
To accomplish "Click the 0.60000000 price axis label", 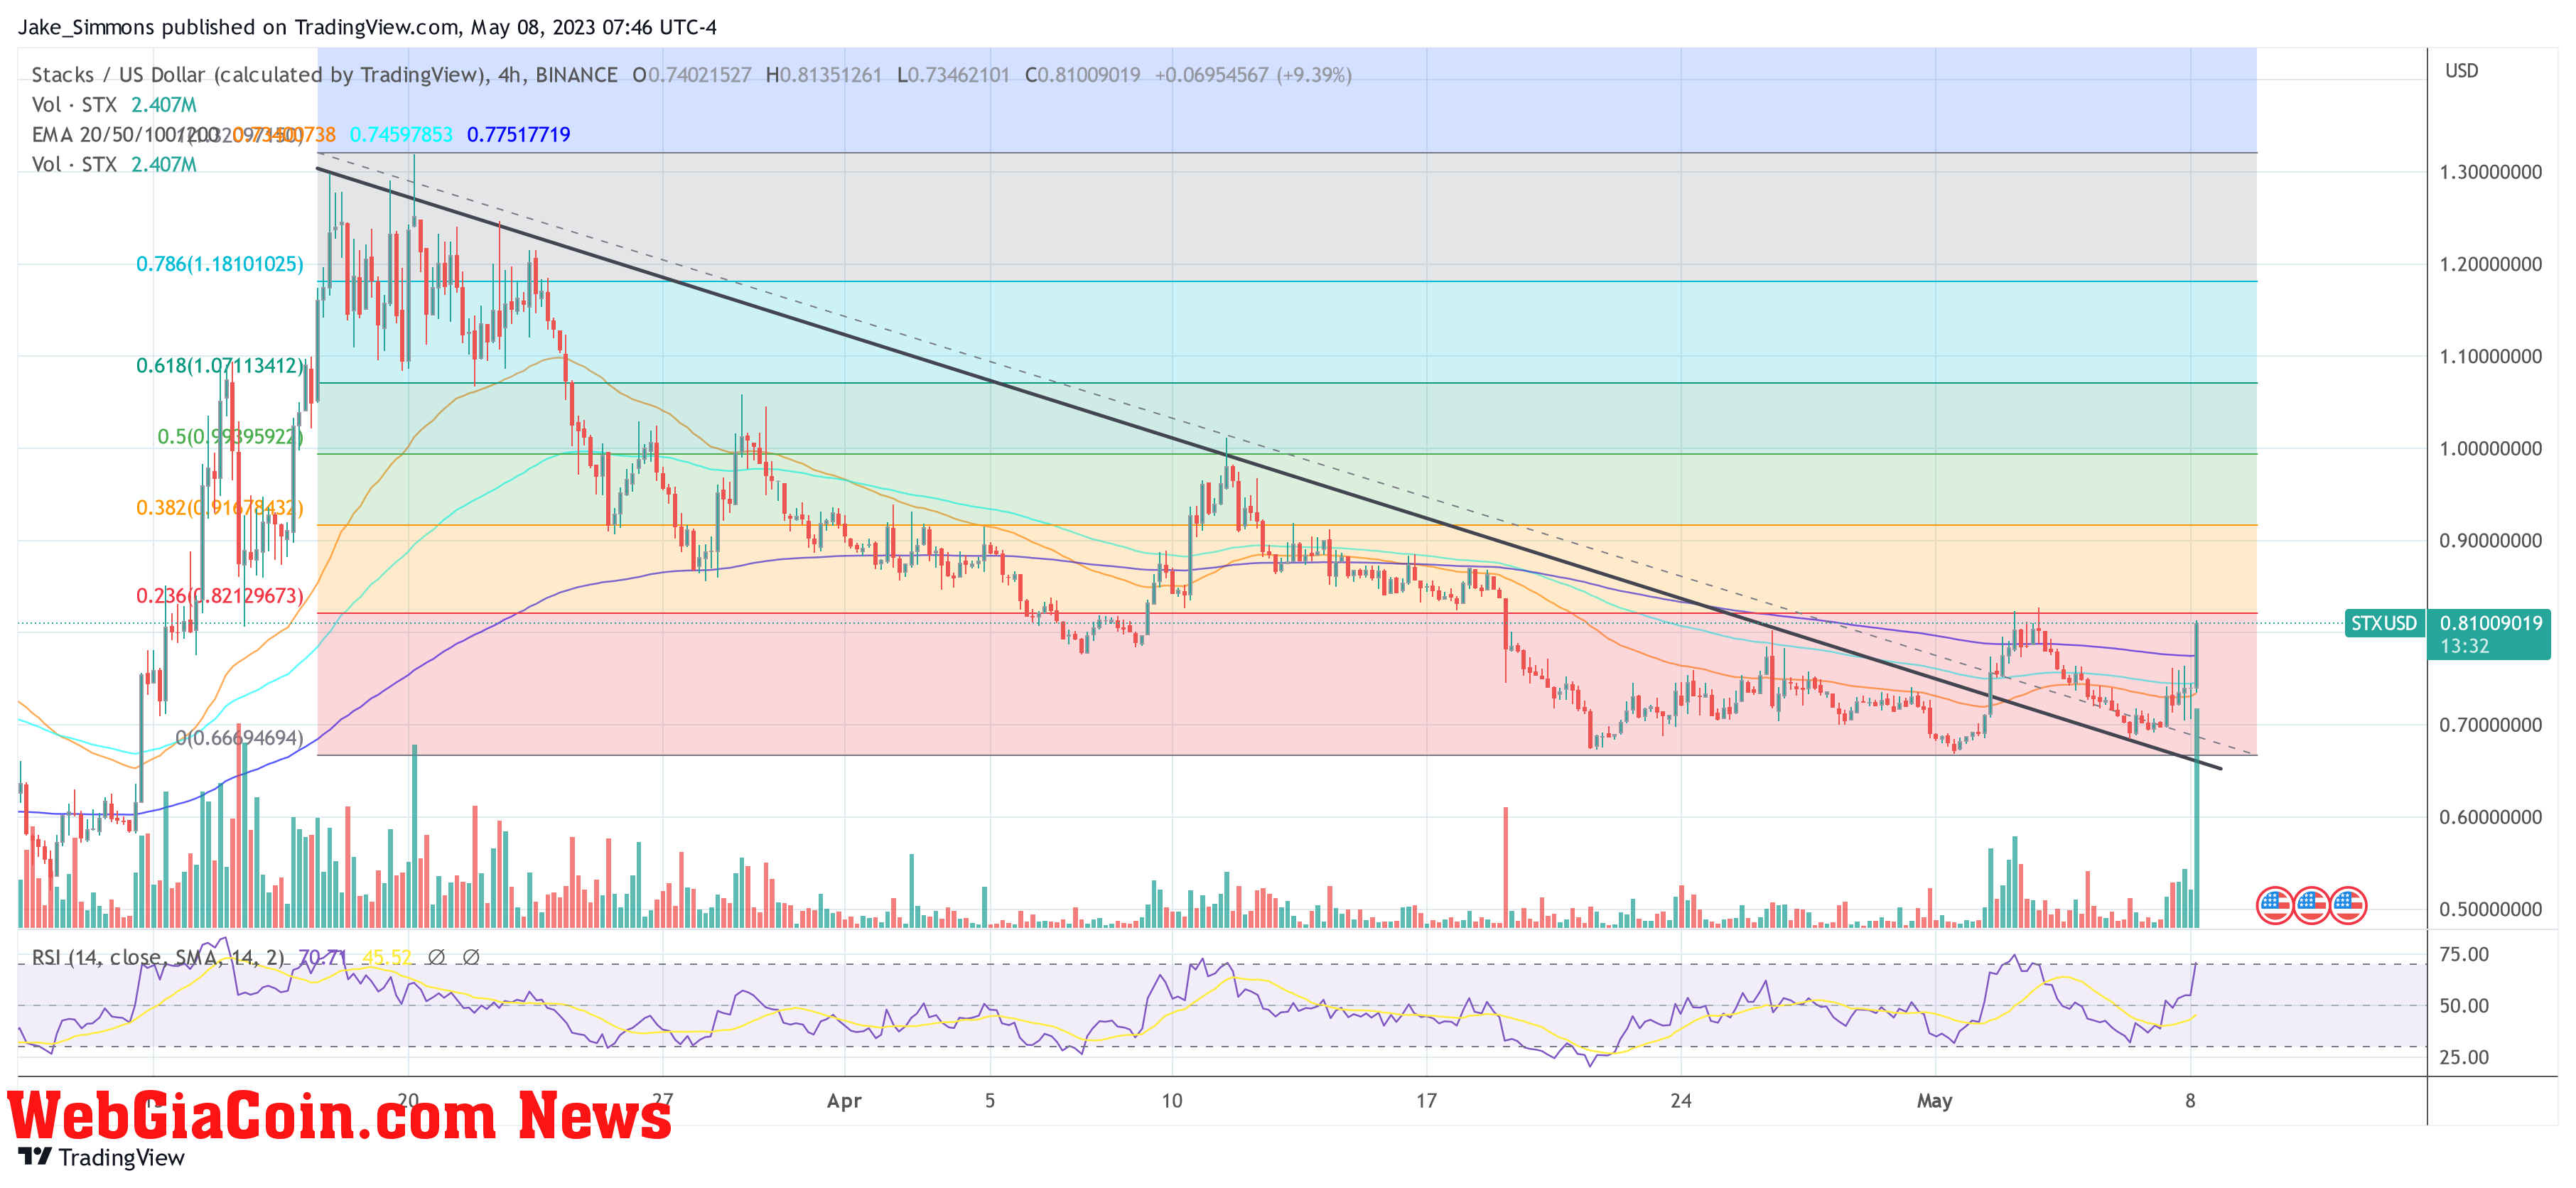I will click(x=2490, y=816).
